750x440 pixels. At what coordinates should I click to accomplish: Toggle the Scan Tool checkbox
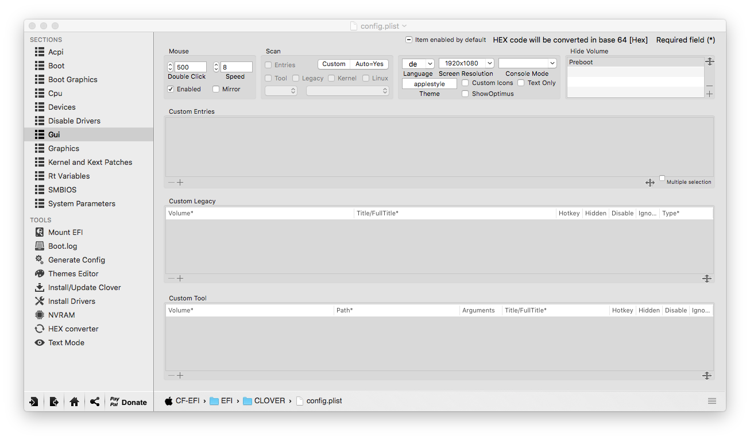pos(268,78)
